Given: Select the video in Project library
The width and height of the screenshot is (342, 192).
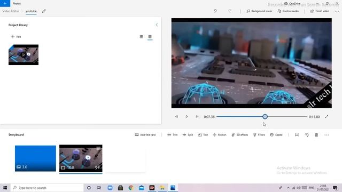Looking at the screenshot, I should tap(24, 54).
